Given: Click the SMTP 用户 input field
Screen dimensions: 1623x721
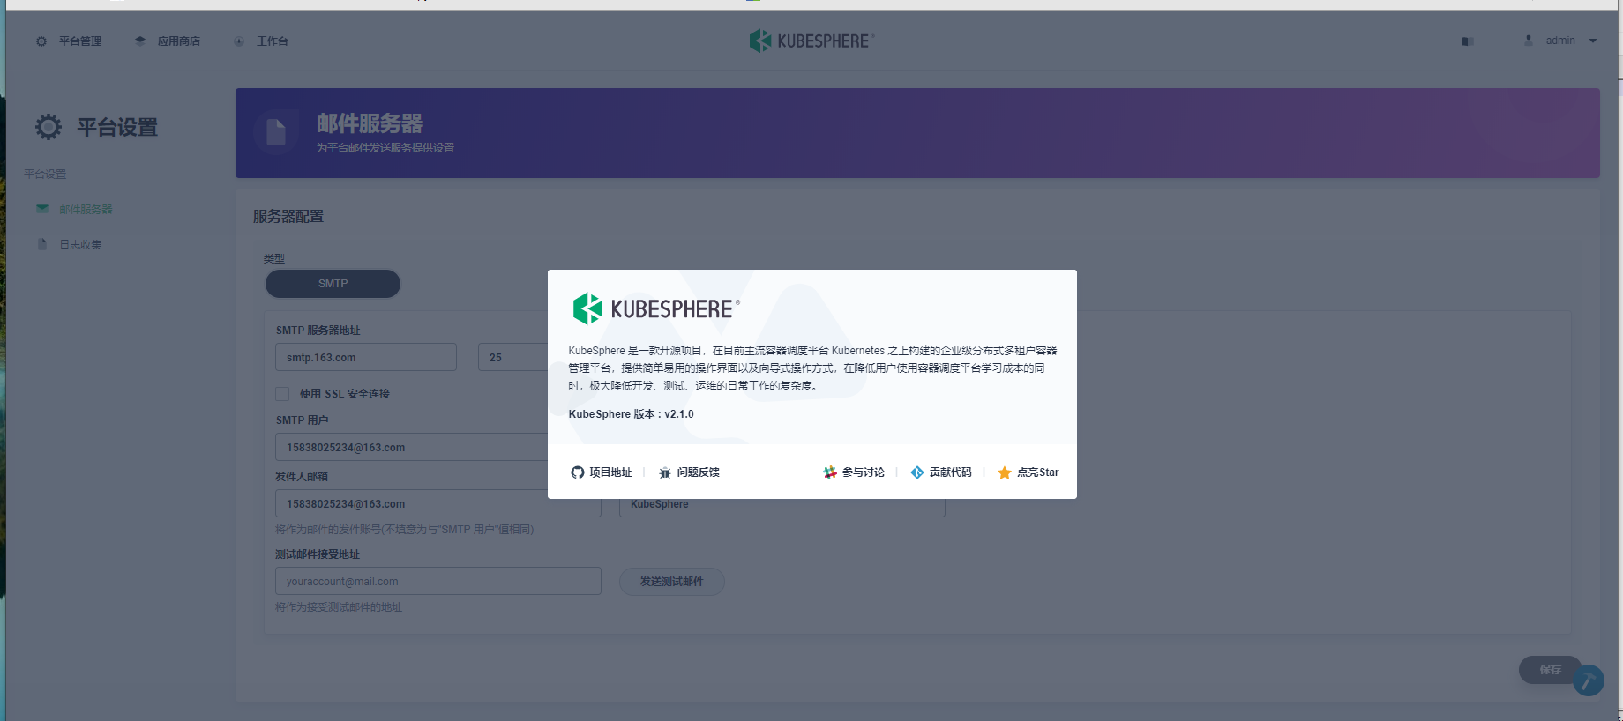Looking at the screenshot, I should click(x=412, y=447).
